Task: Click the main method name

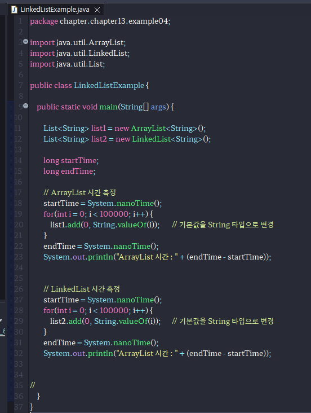Action: (x=108, y=107)
